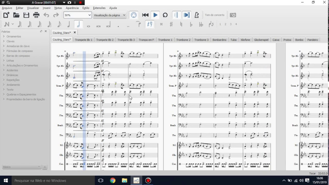Viewport: 329px width, 185px height.
Task: Switch to the Trompete Bb 1 part tab
Action: (x=84, y=40)
